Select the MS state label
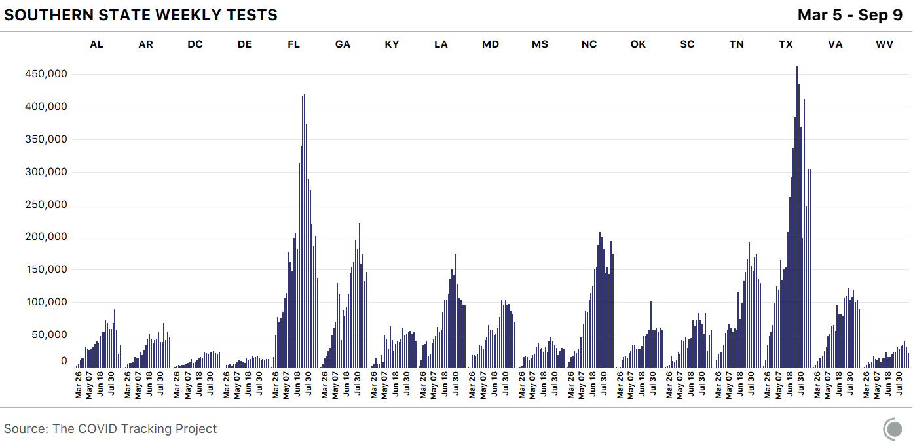913x446 pixels. [x=540, y=44]
